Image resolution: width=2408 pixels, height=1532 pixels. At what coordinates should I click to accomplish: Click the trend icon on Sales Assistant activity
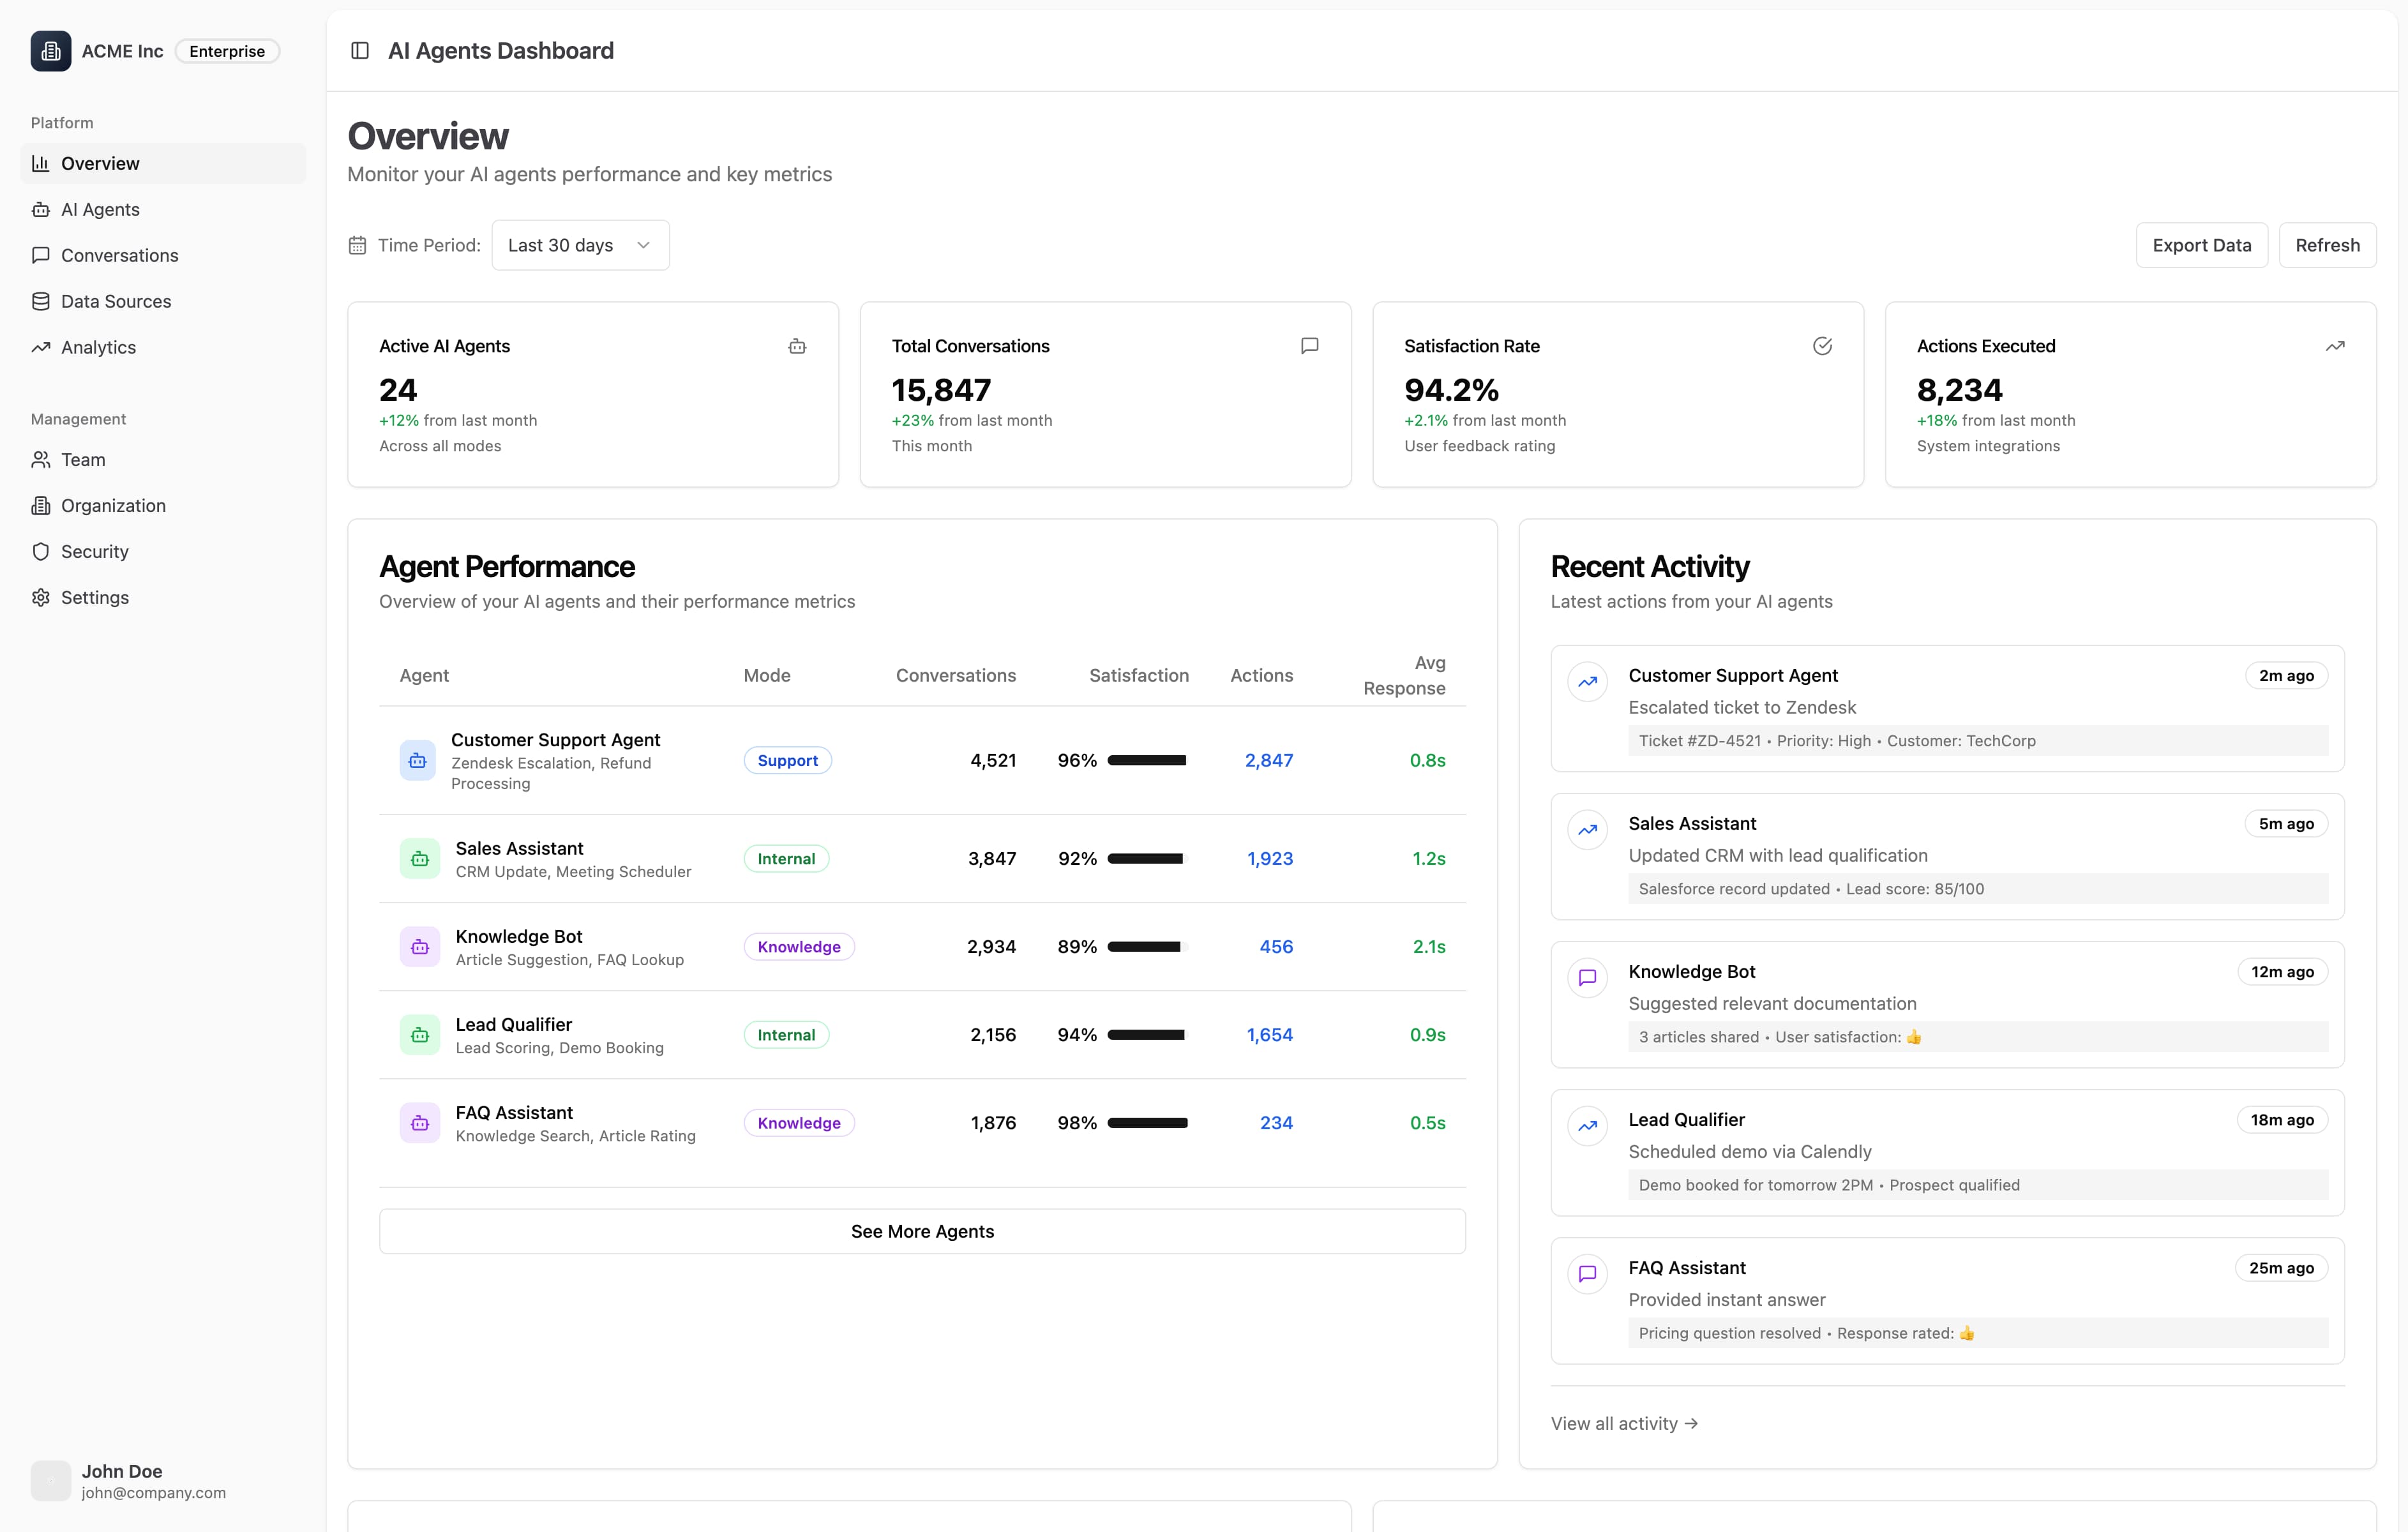[1587, 831]
